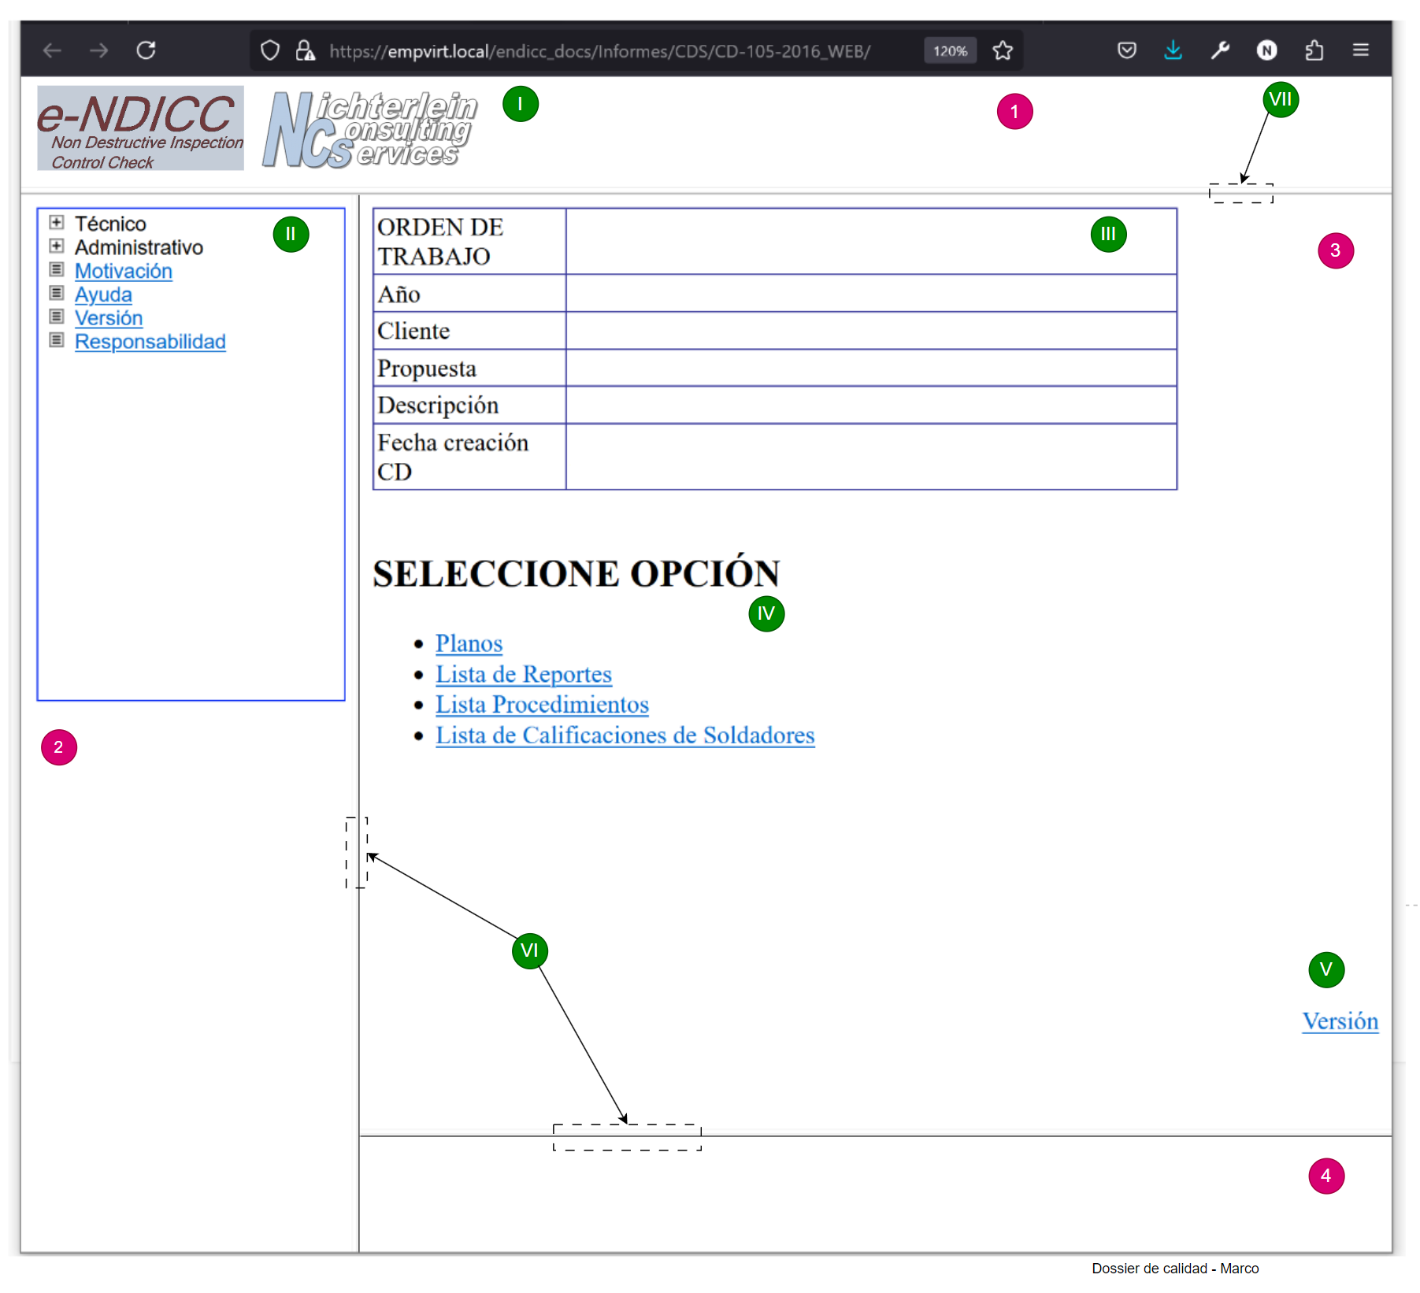This screenshot has width=1420, height=1293.
Task: Click the URL address bar
Action: [599, 51]
